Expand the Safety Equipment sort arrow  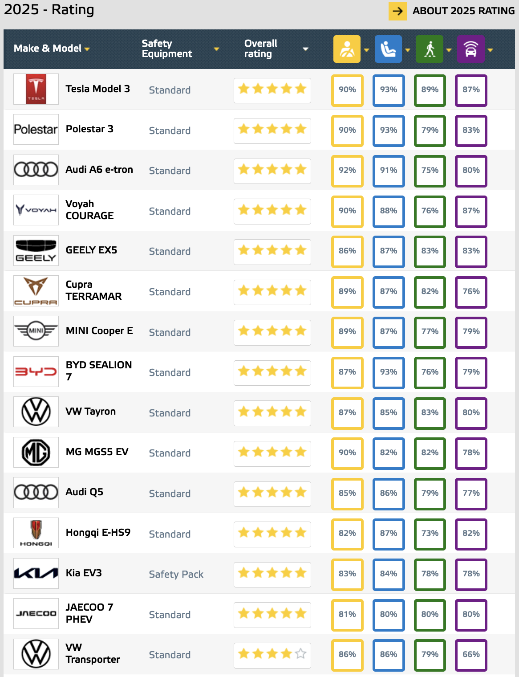pyautogui.click(x=216, y=49)
